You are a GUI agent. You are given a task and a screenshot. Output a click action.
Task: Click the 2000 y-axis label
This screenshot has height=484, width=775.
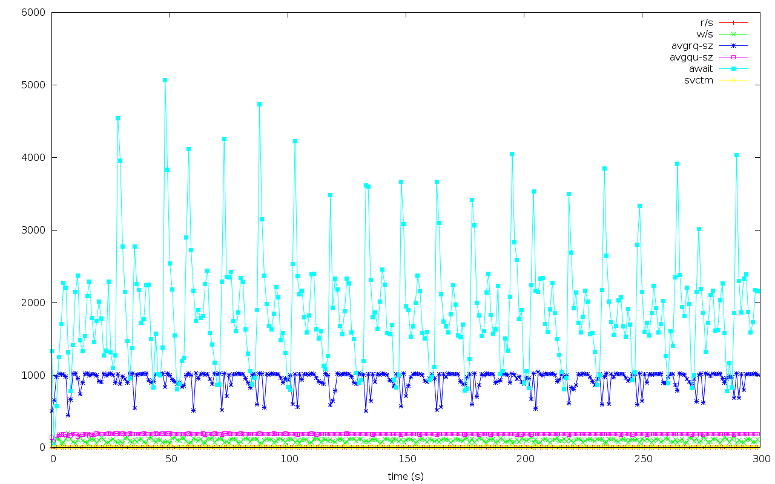(x=35, y=302)
